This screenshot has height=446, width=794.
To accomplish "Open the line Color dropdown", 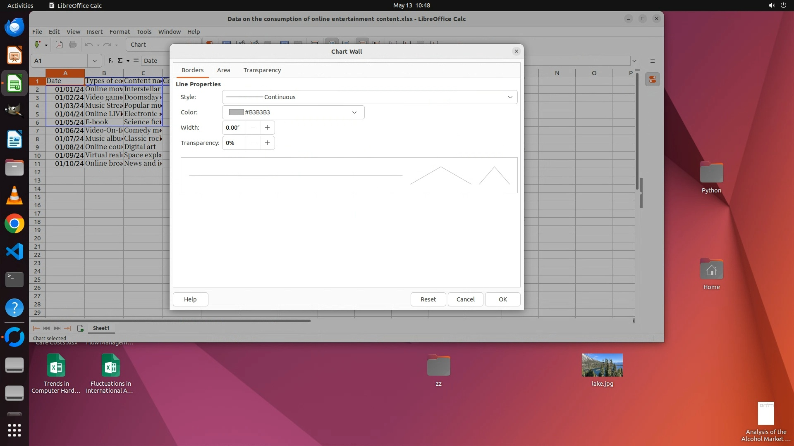I will tap(354, 112).
